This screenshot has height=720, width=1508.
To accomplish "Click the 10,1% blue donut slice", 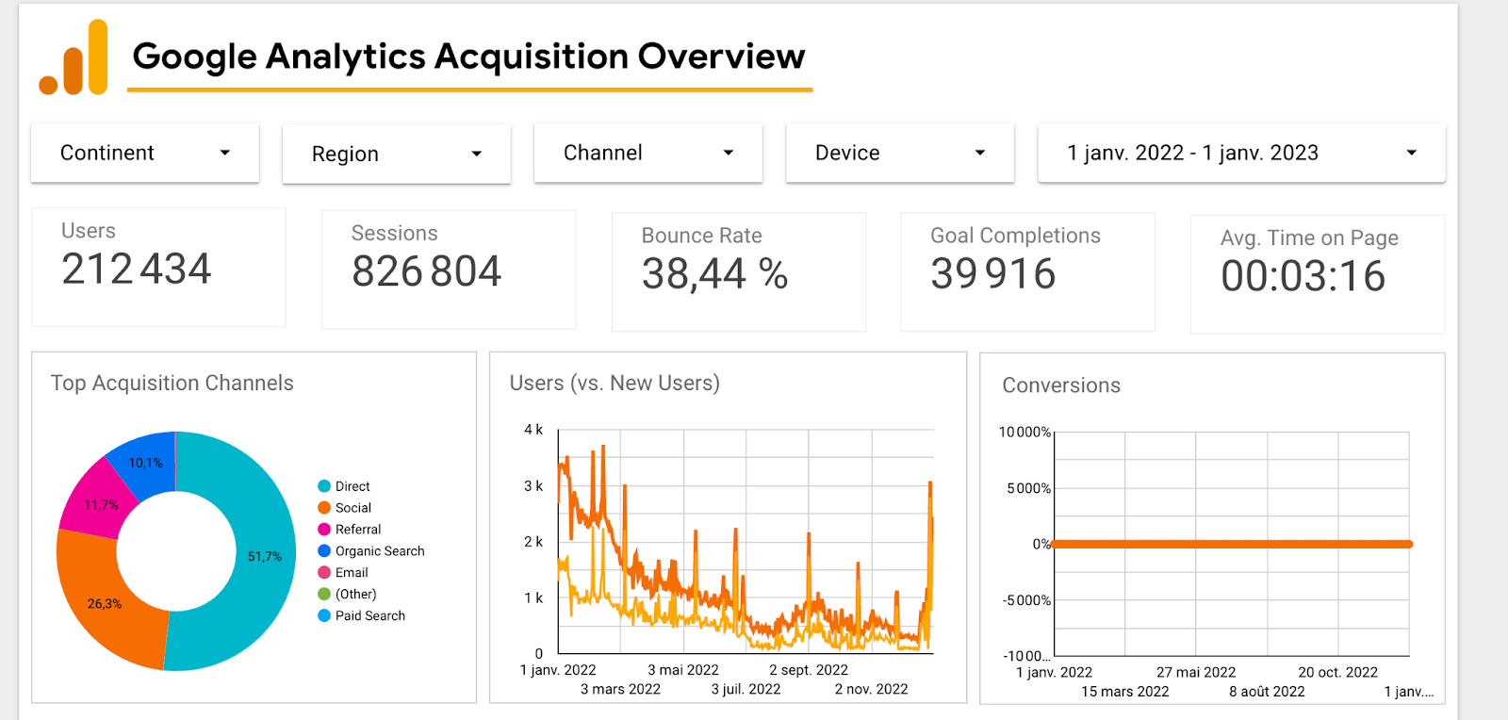I will click(x=146, y=462).
